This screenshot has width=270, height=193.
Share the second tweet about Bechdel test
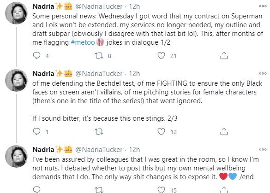click(x=224, y=132)
